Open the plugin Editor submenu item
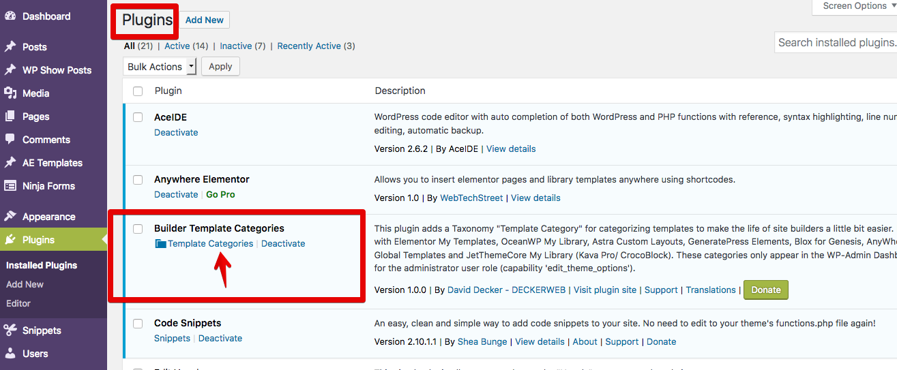The image size is (897, 370). tap(18, 303)
